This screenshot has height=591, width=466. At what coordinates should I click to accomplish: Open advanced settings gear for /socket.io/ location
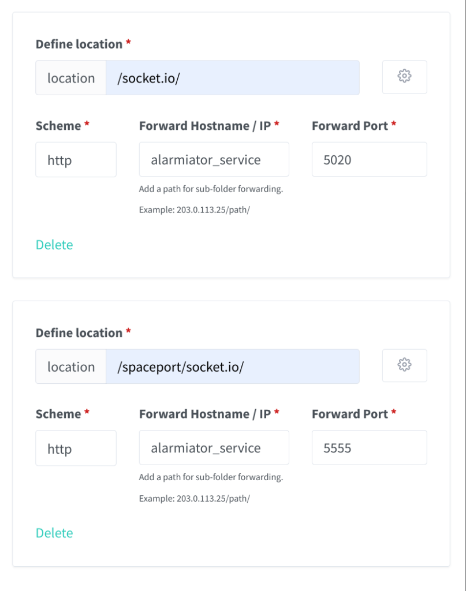pos(404,77)
